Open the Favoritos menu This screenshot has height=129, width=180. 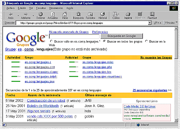click(x=41, y=8)
